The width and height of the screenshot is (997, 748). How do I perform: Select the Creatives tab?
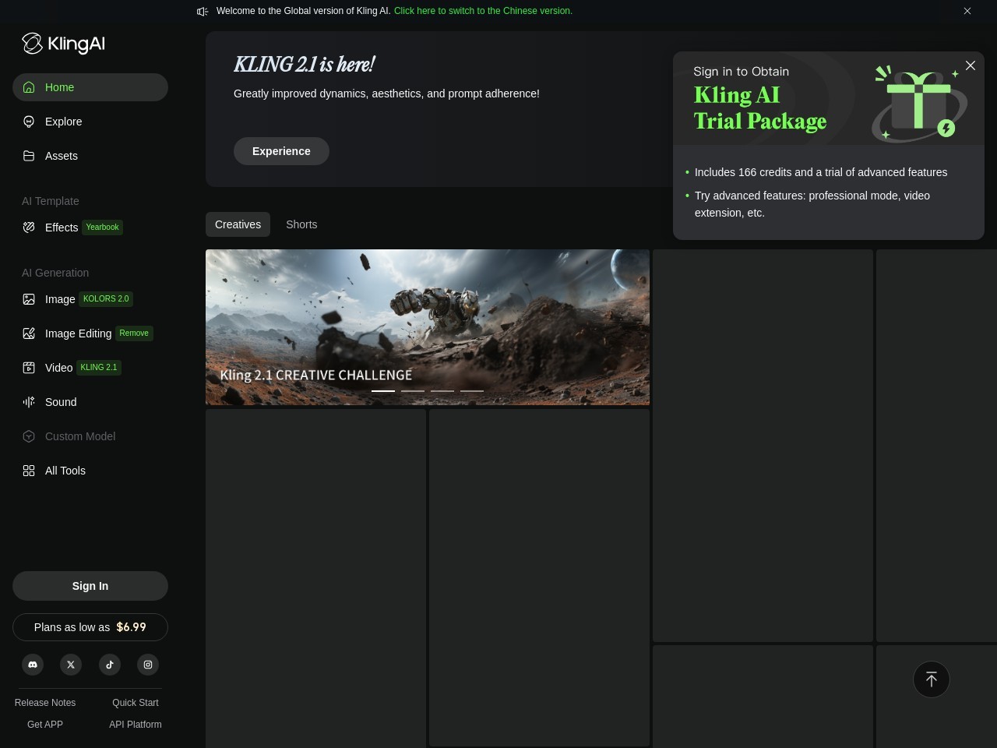pyautogui.click(x=238, y=224)
